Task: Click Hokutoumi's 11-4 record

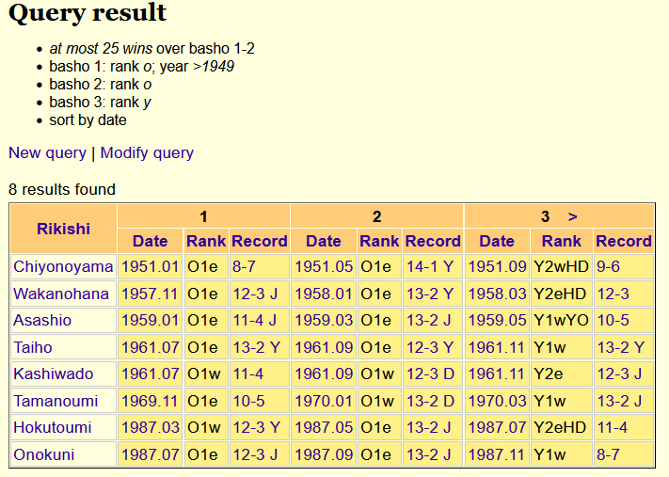Action: (612, 427)
